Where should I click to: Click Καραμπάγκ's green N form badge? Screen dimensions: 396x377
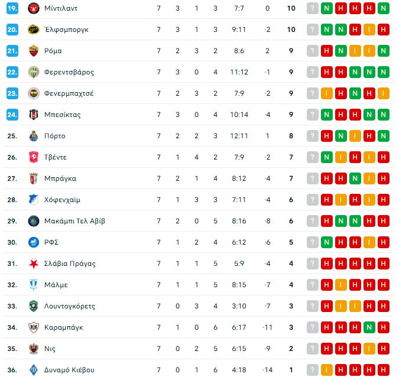(x=369, y=327)
